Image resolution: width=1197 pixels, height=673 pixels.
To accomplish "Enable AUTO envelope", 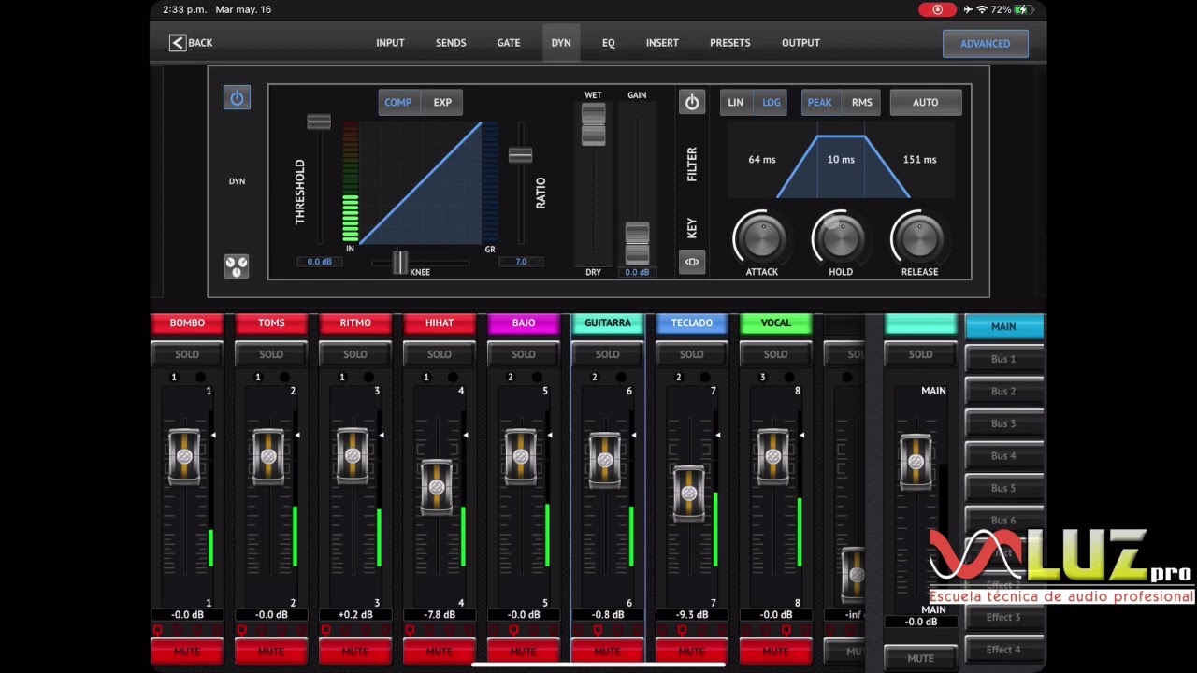I will tap(926, 103).
